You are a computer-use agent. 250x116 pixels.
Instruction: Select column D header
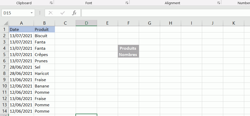(x=86, y=23)
